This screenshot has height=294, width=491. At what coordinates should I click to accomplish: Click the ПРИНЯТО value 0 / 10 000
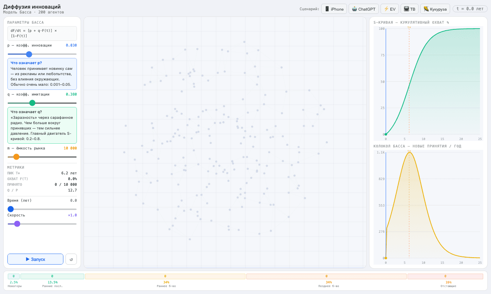[66, 185]
